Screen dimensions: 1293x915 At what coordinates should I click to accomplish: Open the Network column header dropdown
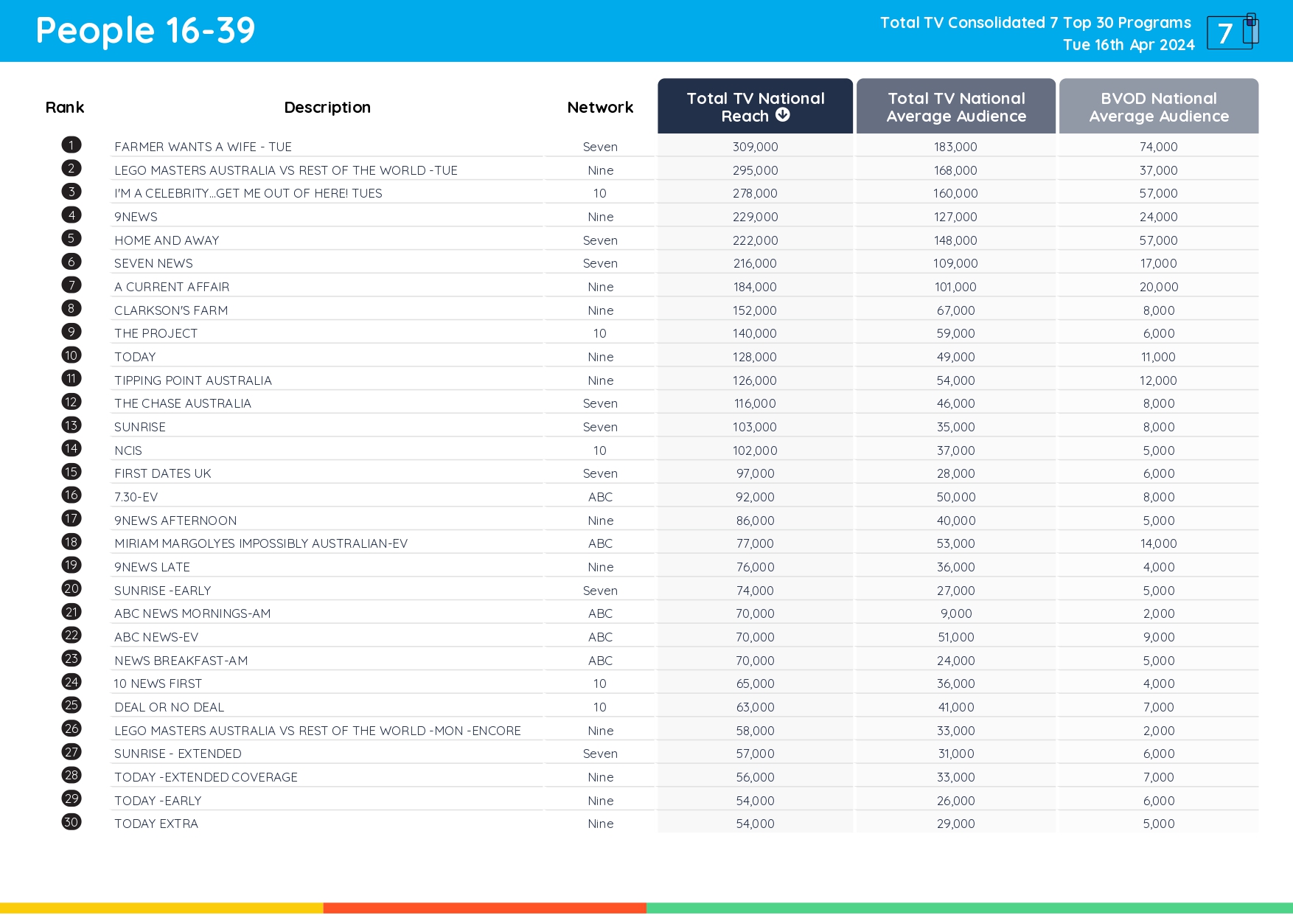click(x=599, y=106)
